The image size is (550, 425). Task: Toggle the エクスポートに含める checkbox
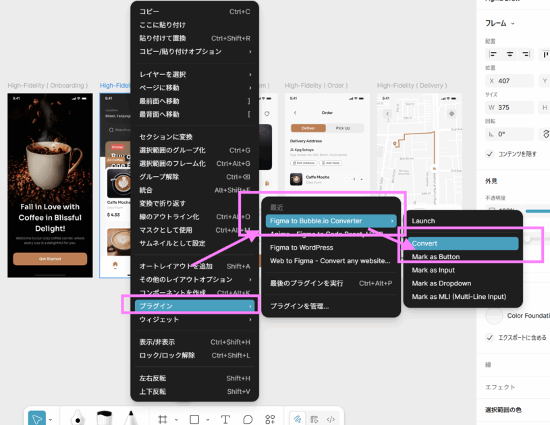tap(490, 338)
